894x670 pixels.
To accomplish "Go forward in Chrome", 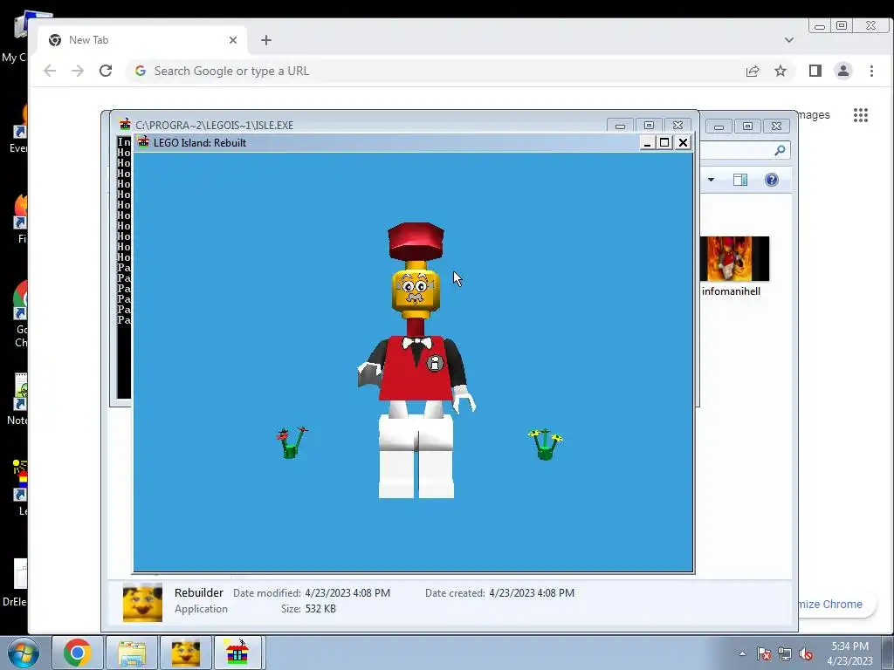I will pyautogui.click(x=78, y=71).
